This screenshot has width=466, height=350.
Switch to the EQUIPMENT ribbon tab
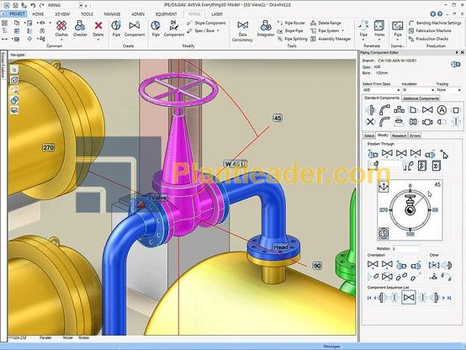point(166,14)
